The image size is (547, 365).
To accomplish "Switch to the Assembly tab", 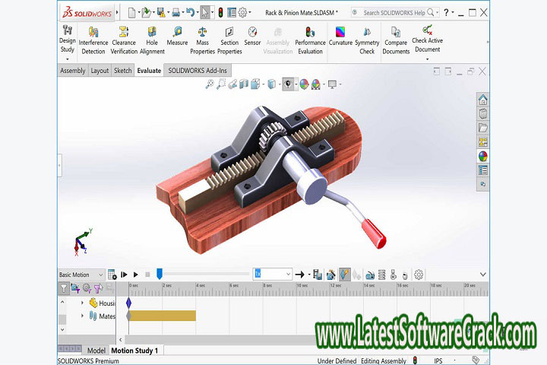I will pyautogui.click(x=73, y=71).
